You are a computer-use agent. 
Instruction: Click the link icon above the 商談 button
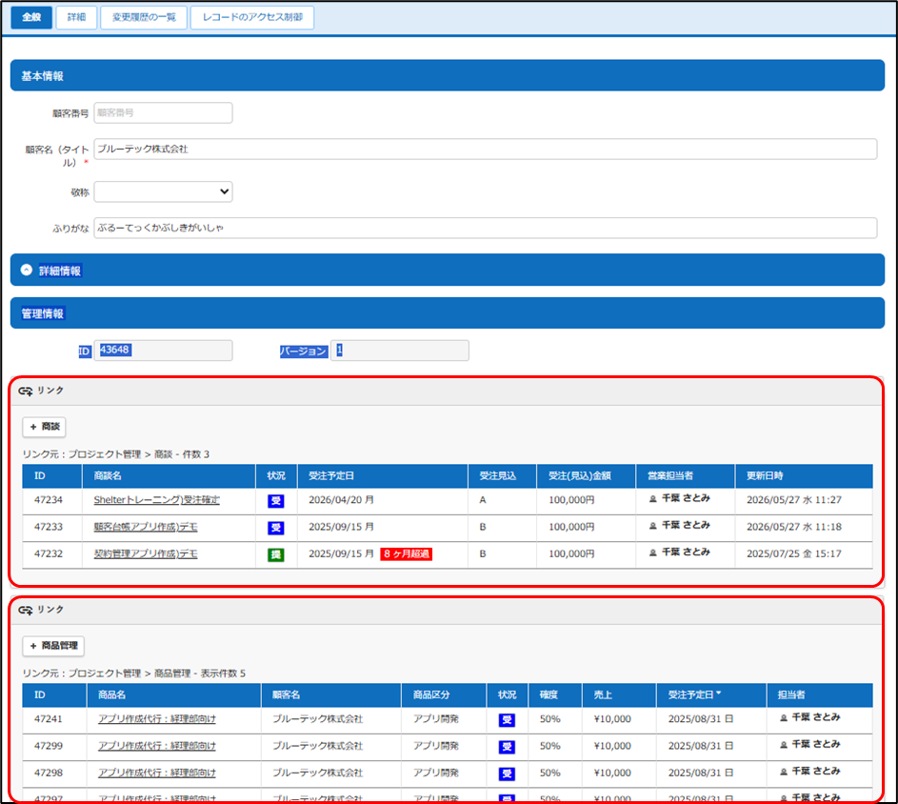click(25, 391)
